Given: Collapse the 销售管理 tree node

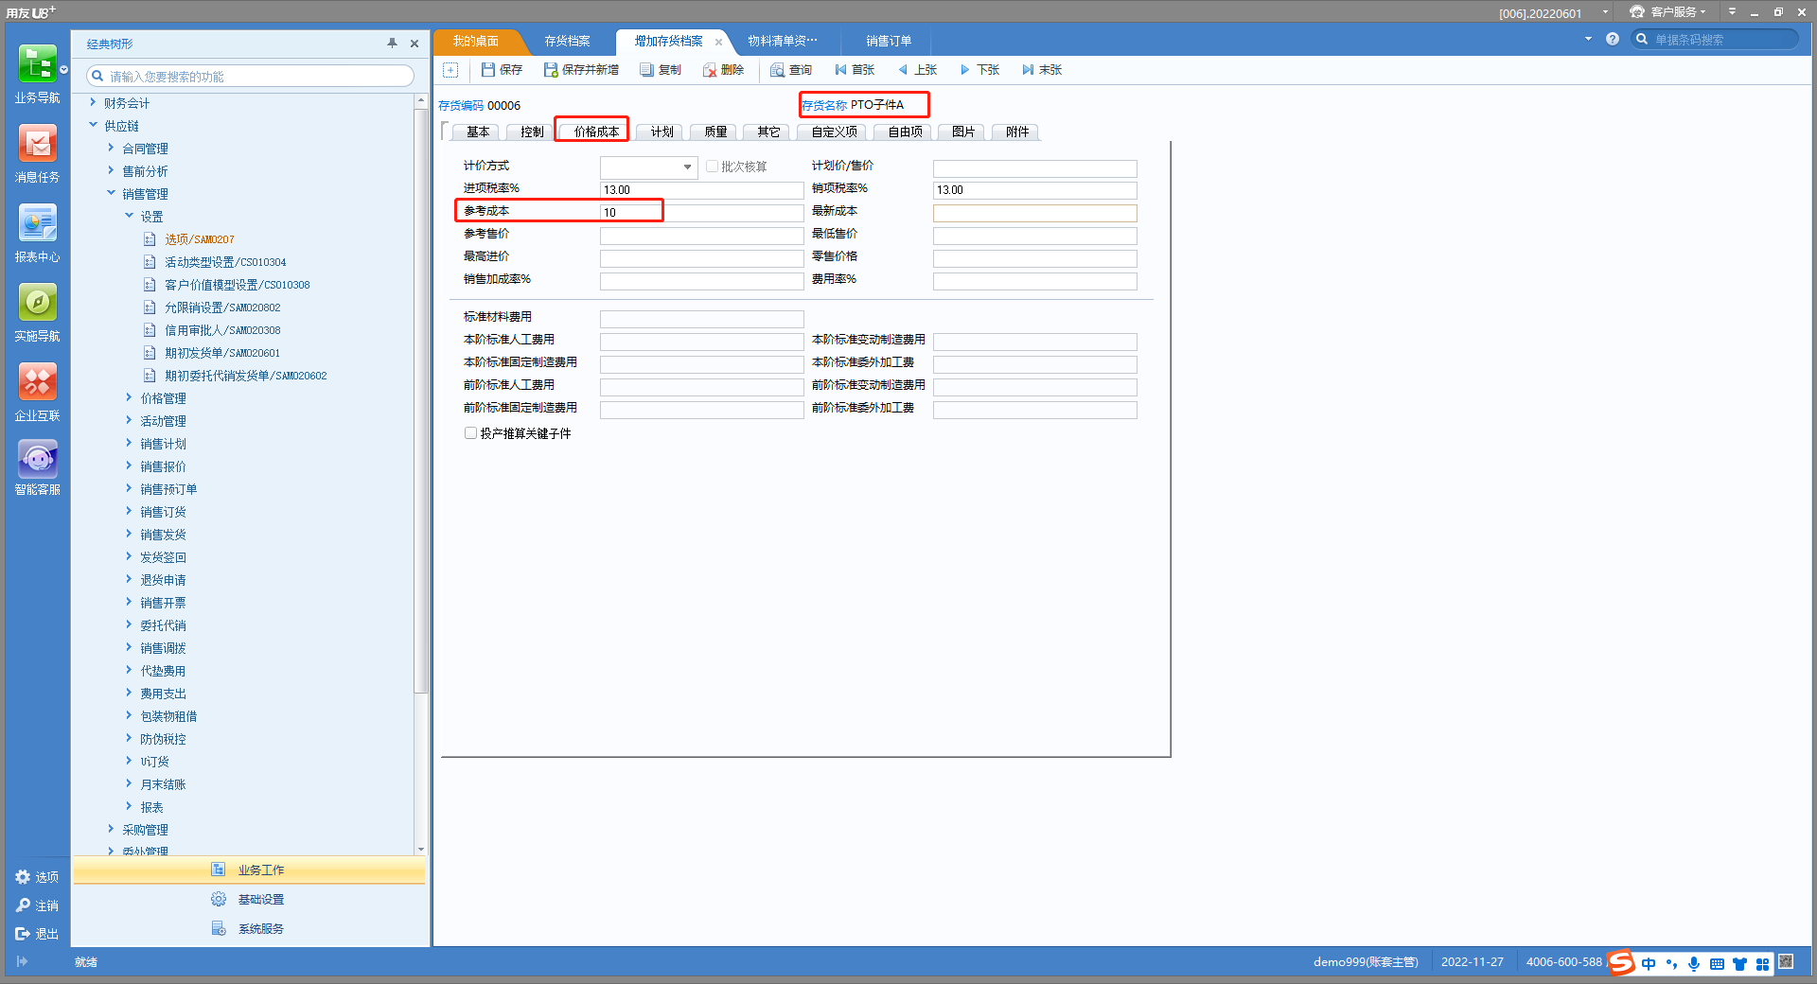Looking at the screenshot, I should (x=111, y=193).
